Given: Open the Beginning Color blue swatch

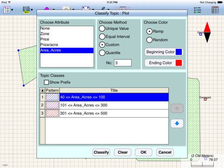Looking at the screenshot, I should tap(179, 52).
